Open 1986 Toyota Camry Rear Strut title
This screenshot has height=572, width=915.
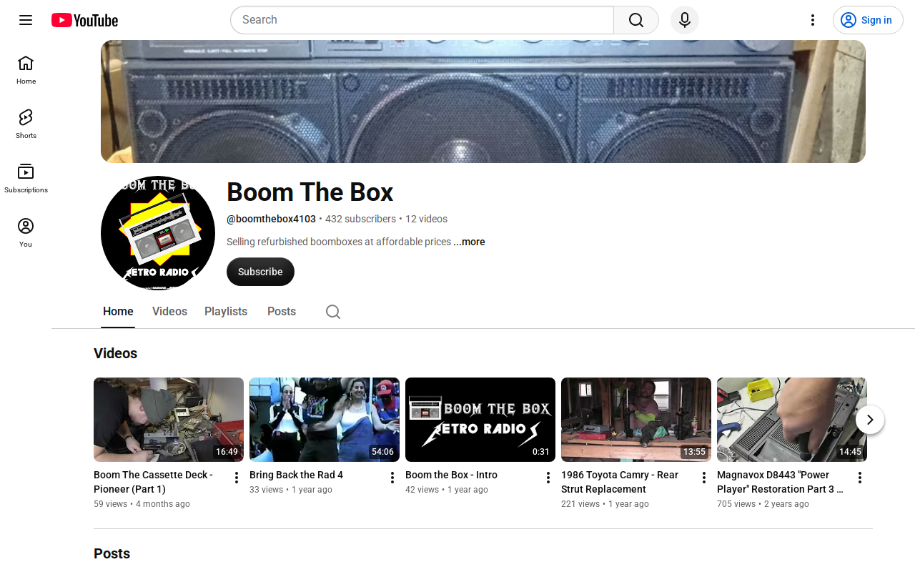click(x=620, y=482)
